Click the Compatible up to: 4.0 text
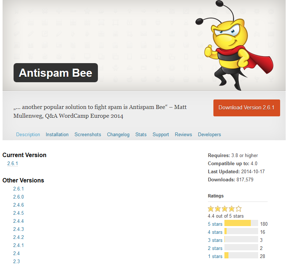Viewport: 286px width, 265px height. [232, 163]
